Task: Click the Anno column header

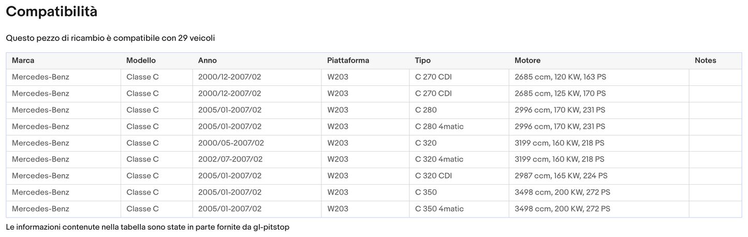Action: (x=208, y=61)
